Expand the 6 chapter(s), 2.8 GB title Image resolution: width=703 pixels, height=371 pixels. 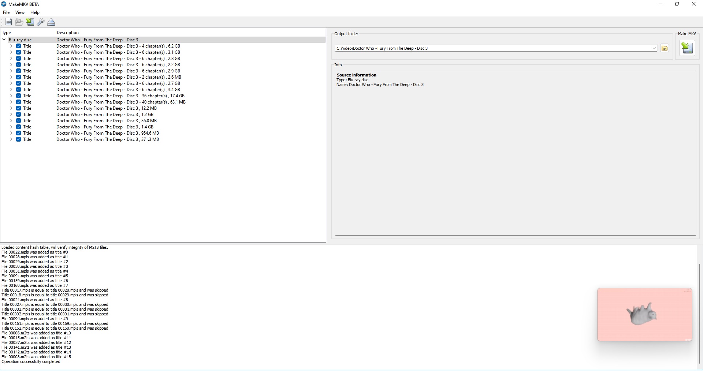pyautogui.click(x=11, y=59)
